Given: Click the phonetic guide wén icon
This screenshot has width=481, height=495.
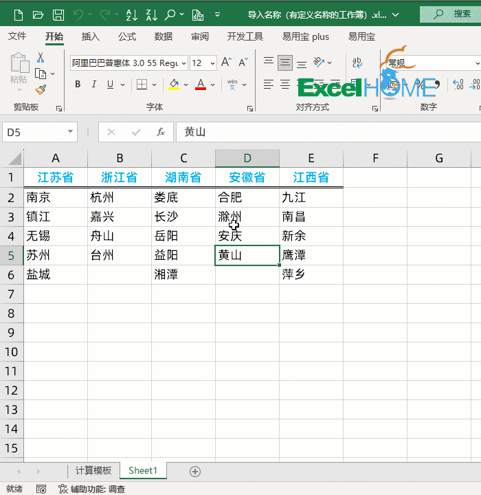Looking at the screenshot, I should coord(232,85).
